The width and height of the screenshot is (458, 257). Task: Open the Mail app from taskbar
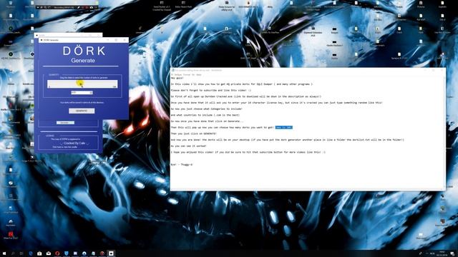[x=49, y=253]
